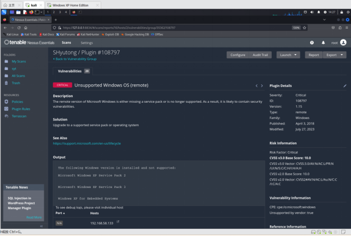Click the 14:27 panel clock

pyautogui.click(x=332, y=12)
